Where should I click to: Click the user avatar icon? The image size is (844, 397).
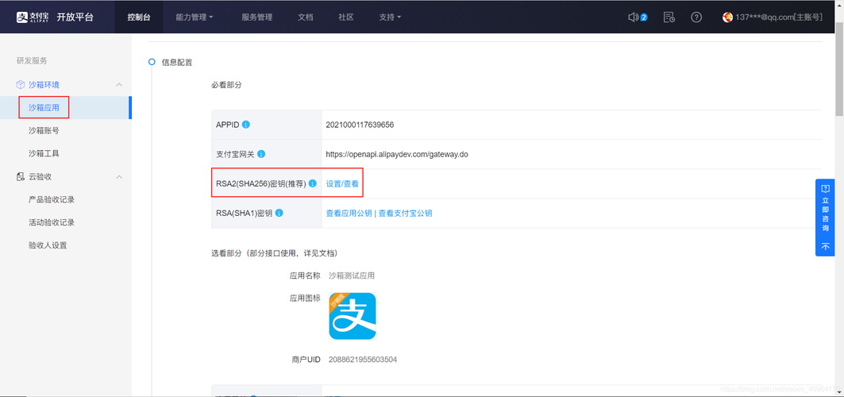(727, 17)
